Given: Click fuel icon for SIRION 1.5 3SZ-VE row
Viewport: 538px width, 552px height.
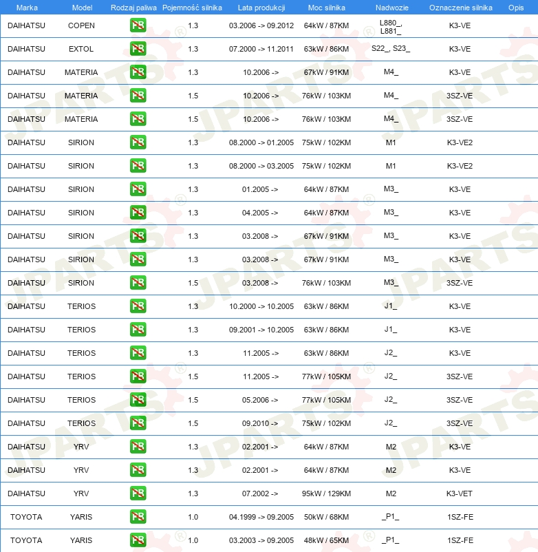Looking at the screenshot, I should click(138, 283).
